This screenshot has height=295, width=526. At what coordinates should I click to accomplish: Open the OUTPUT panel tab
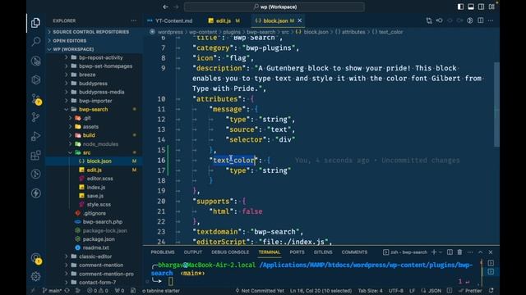pos(193,252)
